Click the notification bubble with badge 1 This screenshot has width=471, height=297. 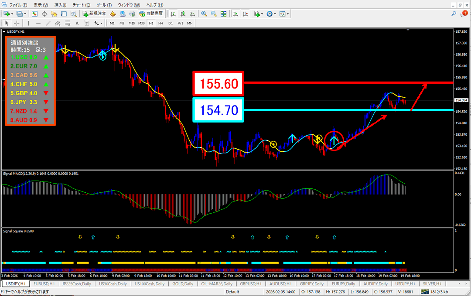[463, 14]
